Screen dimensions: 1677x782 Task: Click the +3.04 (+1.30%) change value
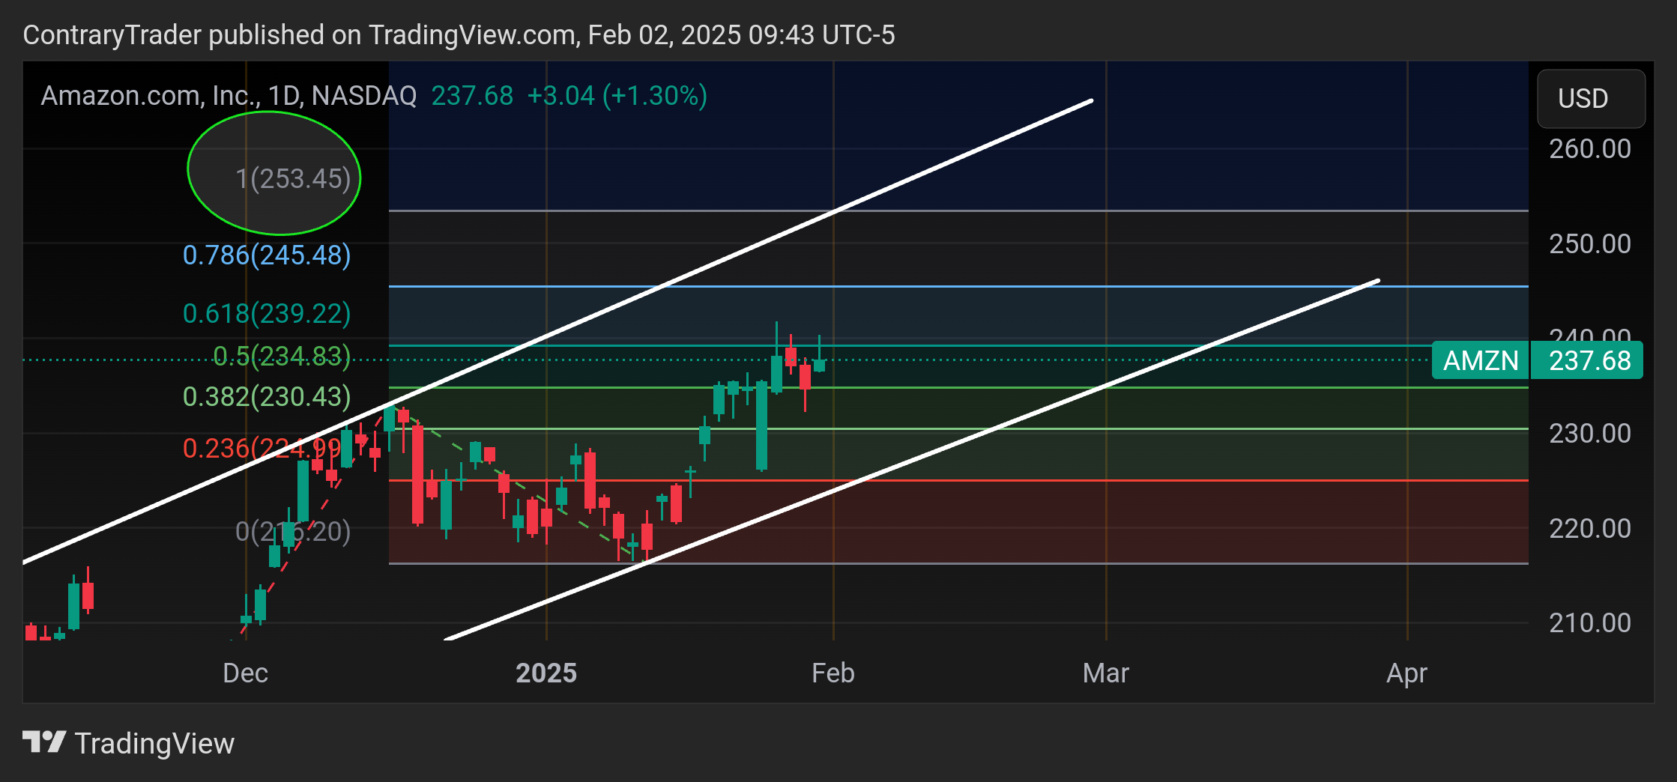(617, 96)
